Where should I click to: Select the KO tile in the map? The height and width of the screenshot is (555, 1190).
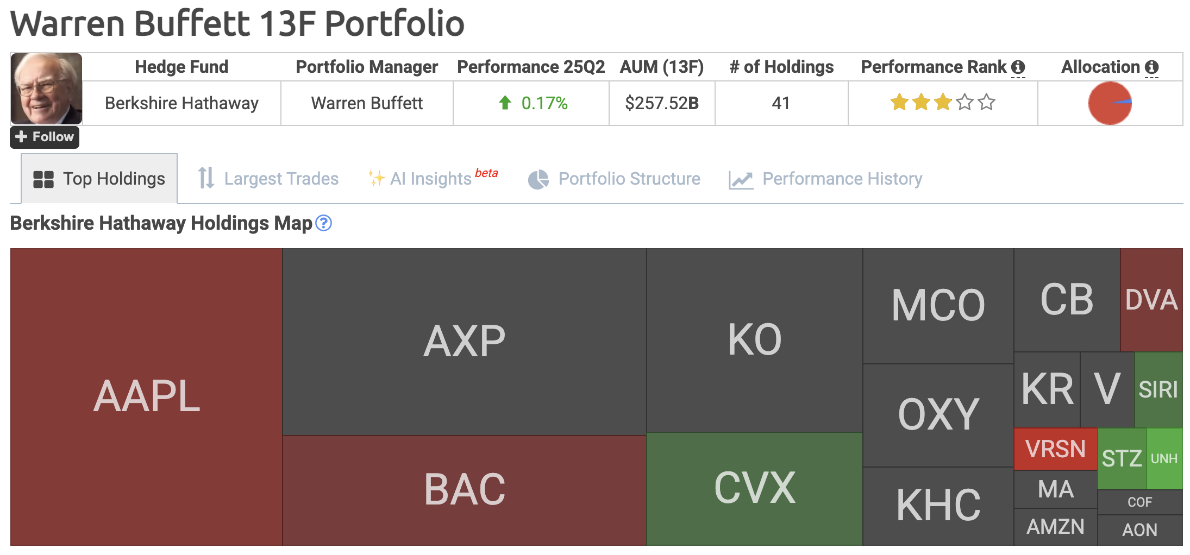pyautogui.click(x=754, y=340)
